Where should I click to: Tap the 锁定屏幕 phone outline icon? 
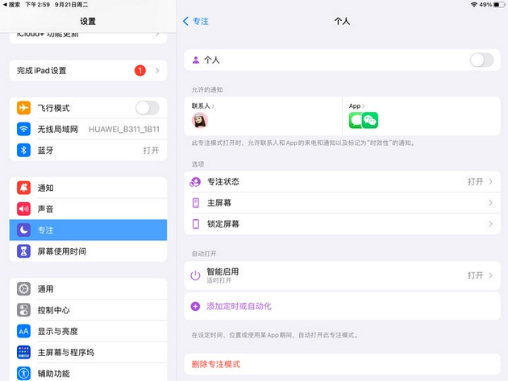(196, 224)
